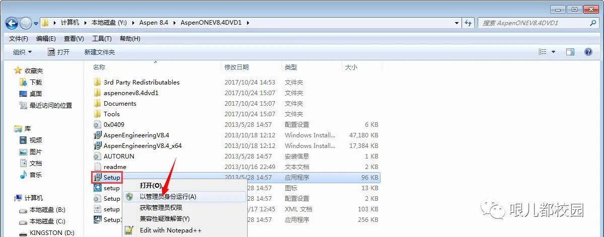Screen dimensions: 604x237
Task: Click the 打开 toolbar button
Action: 58,52
